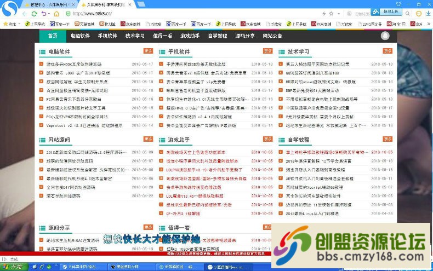Viewport: 433px width, 271px height.
Task: Click the Windows 开始 start button
Action: click(14, 267)
